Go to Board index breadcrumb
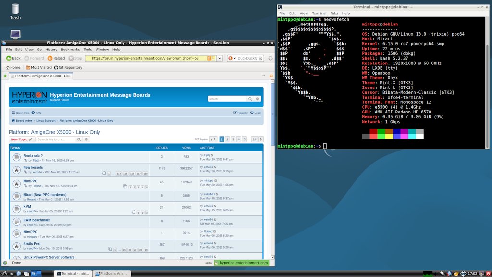492x277 pixels. pyautogui.click(x=22, y=121)
